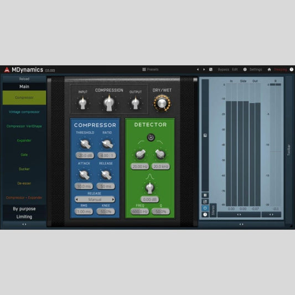Open the By purpose category
295x295 pixels.
[x=24, y=209]
